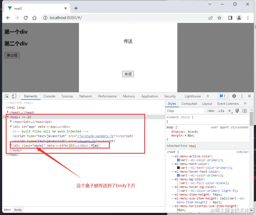Viewport: 256px width, 215px height.
Task: Switch to the Console tab
Action: coord(49,96)
